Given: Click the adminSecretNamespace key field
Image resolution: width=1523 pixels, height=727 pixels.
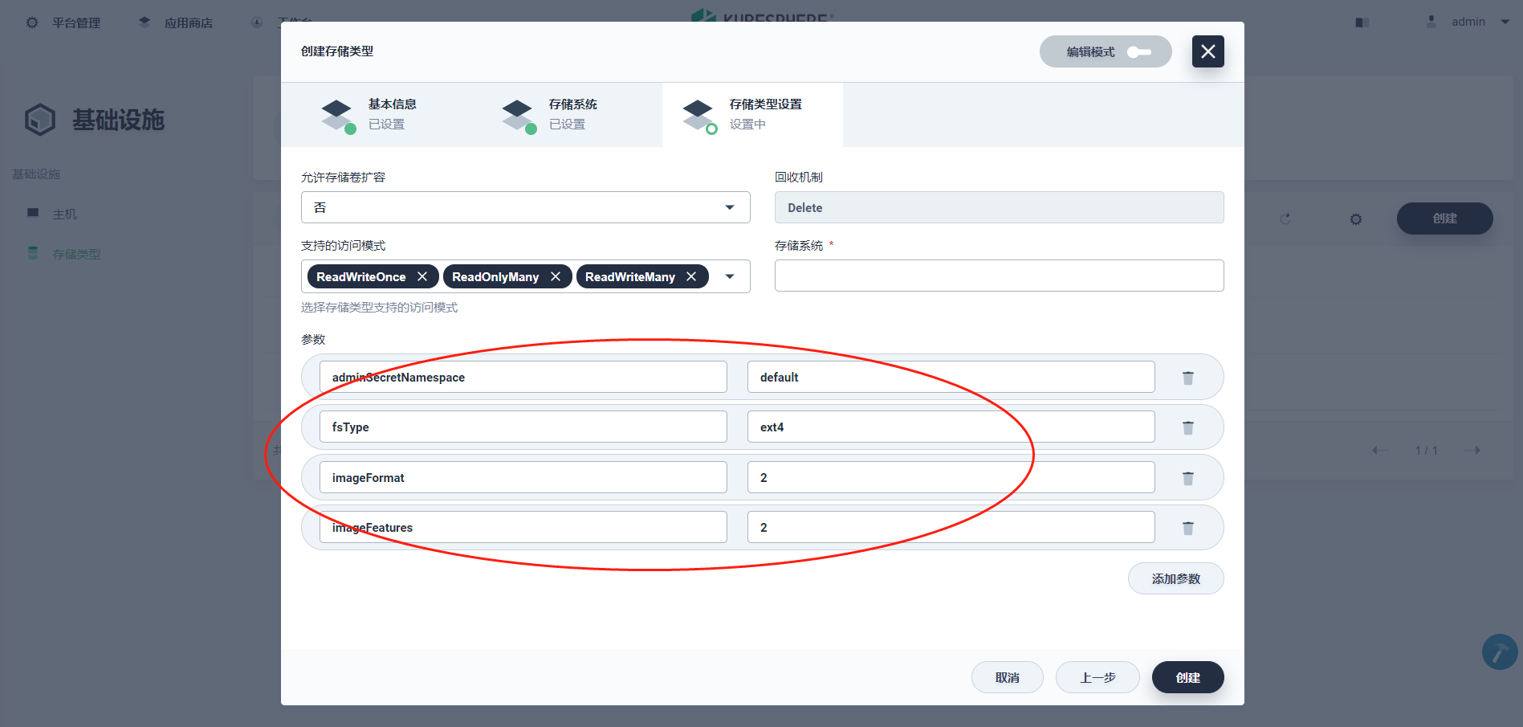Looking at the screenshot, I should [x=523, y=377].
